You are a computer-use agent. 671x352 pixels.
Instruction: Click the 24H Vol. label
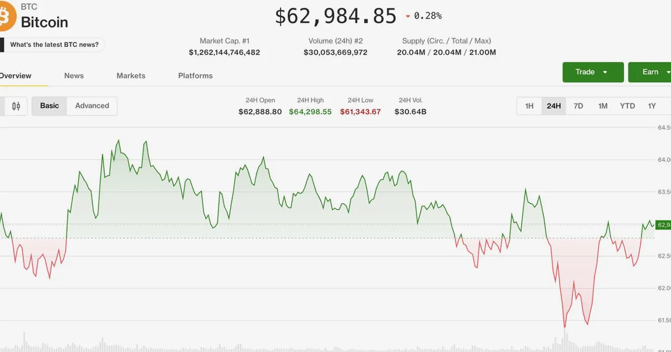410,100
